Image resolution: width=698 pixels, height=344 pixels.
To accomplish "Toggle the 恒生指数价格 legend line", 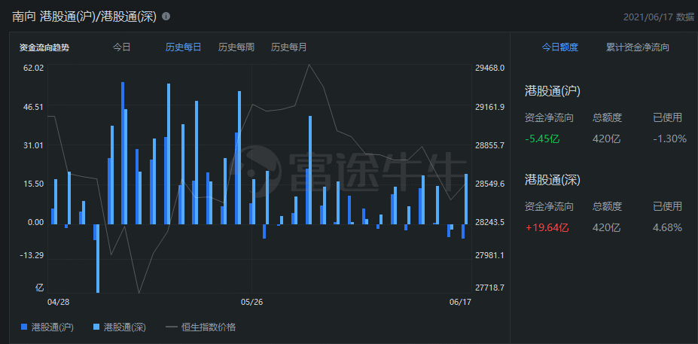I will [171, 327].
